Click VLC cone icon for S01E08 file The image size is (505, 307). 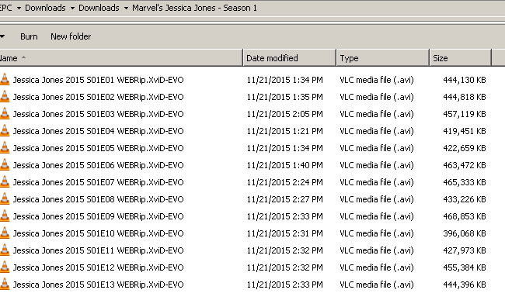coord(5,198)
